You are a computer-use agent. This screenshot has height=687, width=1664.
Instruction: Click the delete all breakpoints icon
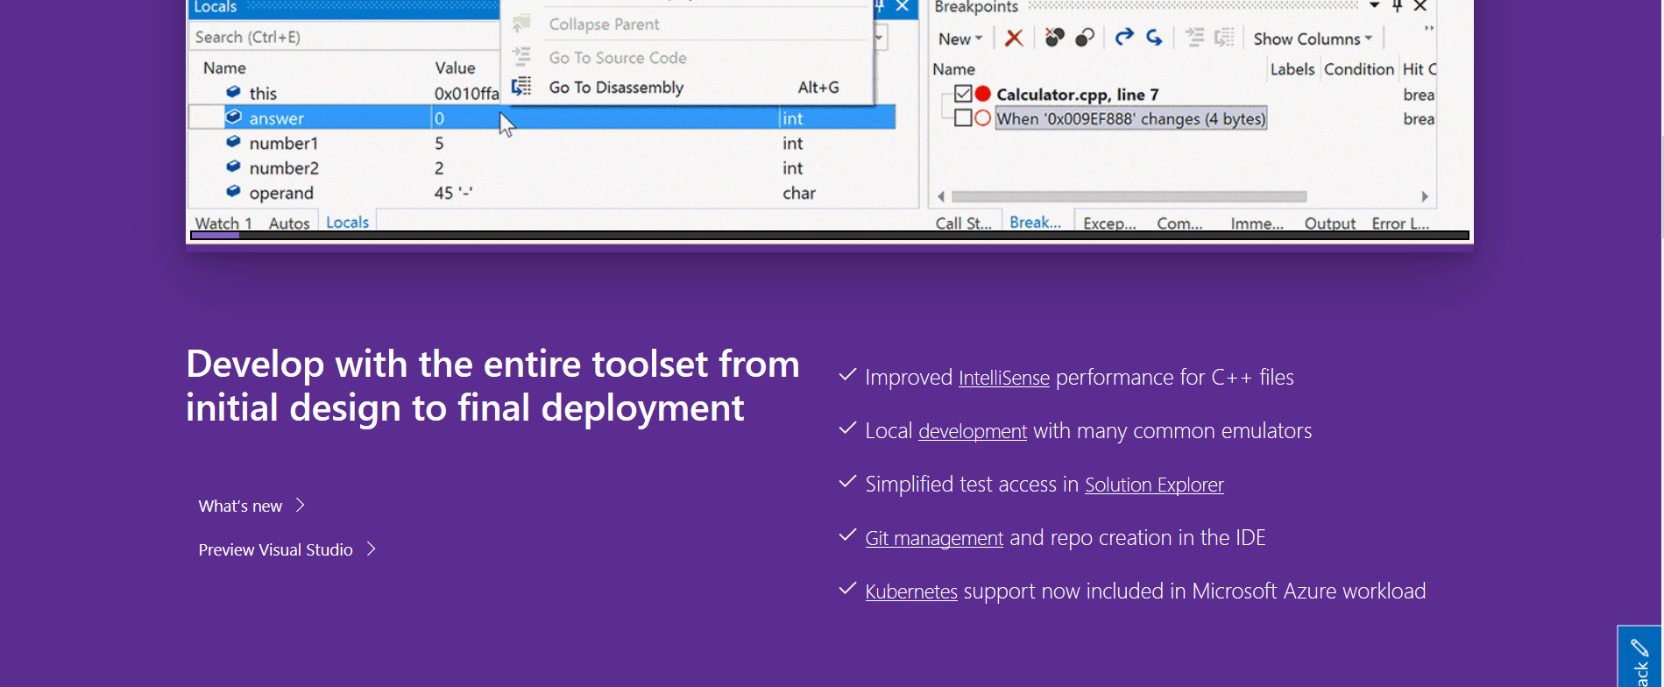click(x=1055, y=37)
